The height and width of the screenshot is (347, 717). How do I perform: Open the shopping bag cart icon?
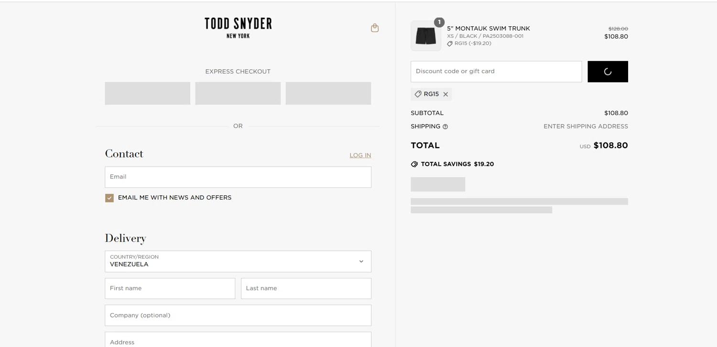pyautogui.click(x=375, y=28)
